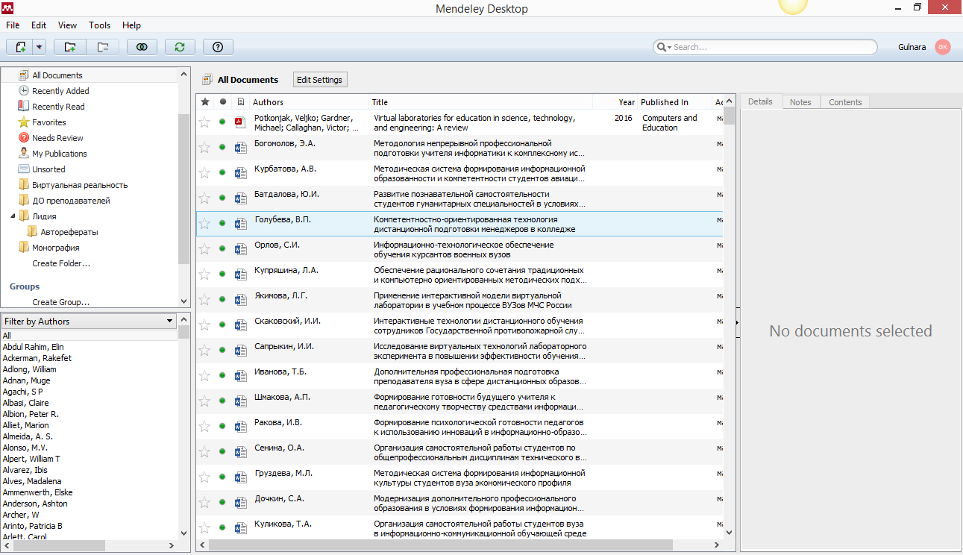Screen dimensions: 963x555
Task: Open the Add Files dropdown arrow
Action: [40, 47]
